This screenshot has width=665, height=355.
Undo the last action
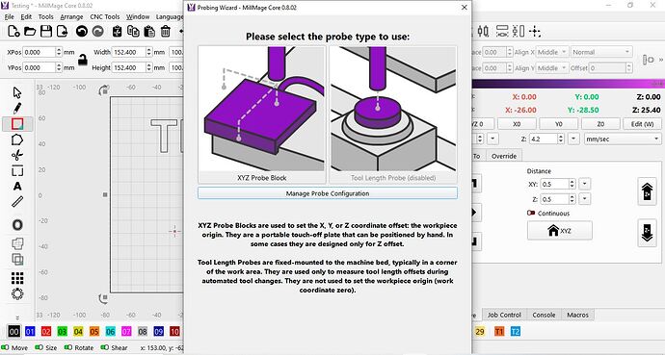pos(81,32)
